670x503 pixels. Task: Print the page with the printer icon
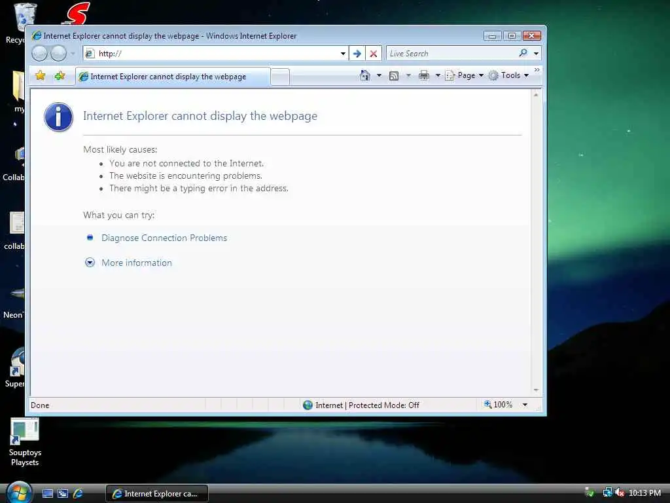click(424, 75)
